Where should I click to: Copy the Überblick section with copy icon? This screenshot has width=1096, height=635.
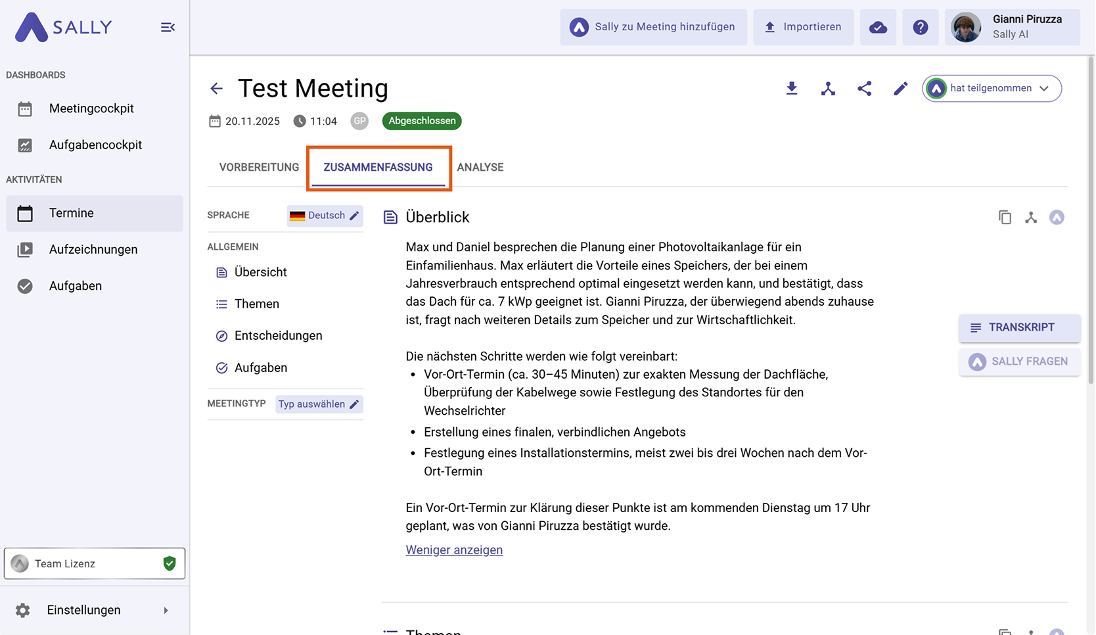tap(1005, 217)
